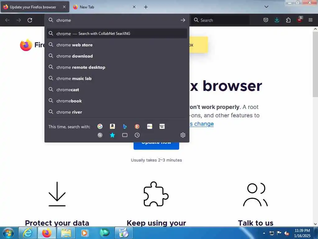Launch Internet Explorer from taskbar
The width and height of the screenshot is (318, 239).
[x=28, y=233]
